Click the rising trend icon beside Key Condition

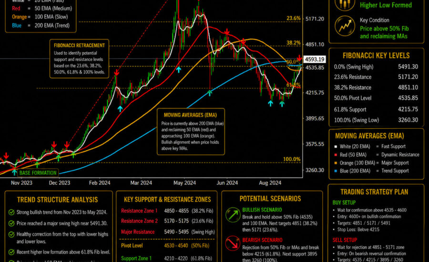(x=345, y=26)
